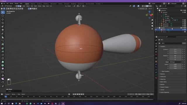Toggle face select mode
187x105 pixels.
[20, 6]
